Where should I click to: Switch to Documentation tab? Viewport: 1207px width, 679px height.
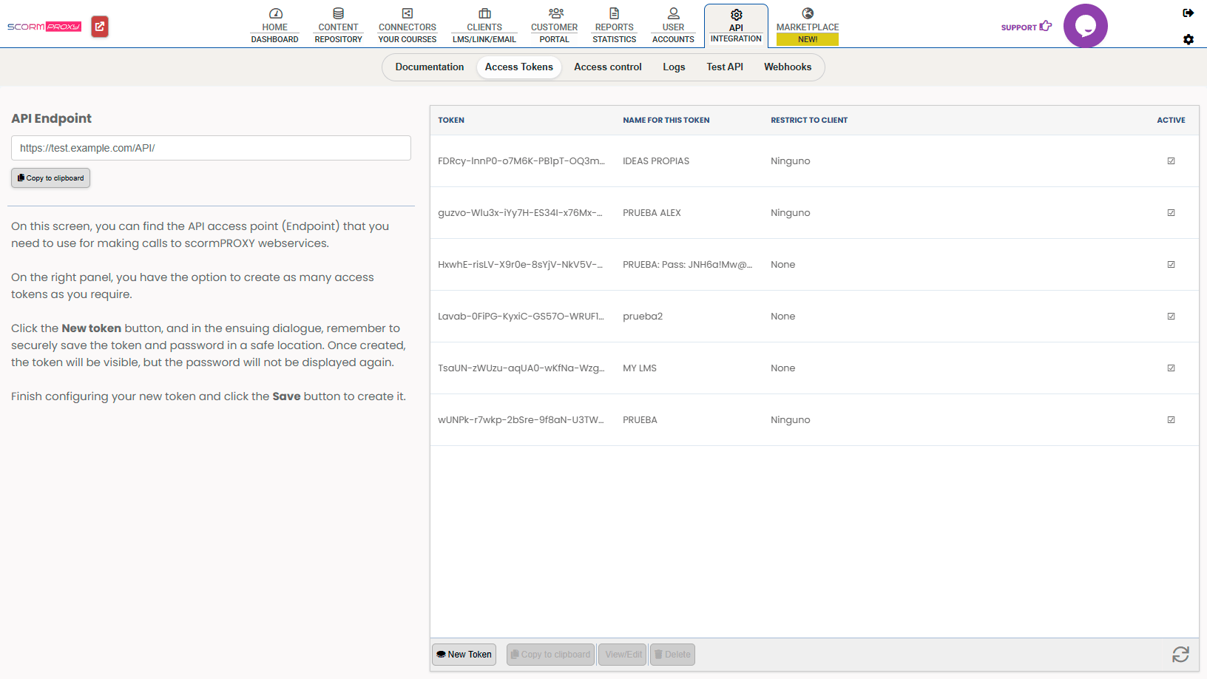[x=430, y=67]
